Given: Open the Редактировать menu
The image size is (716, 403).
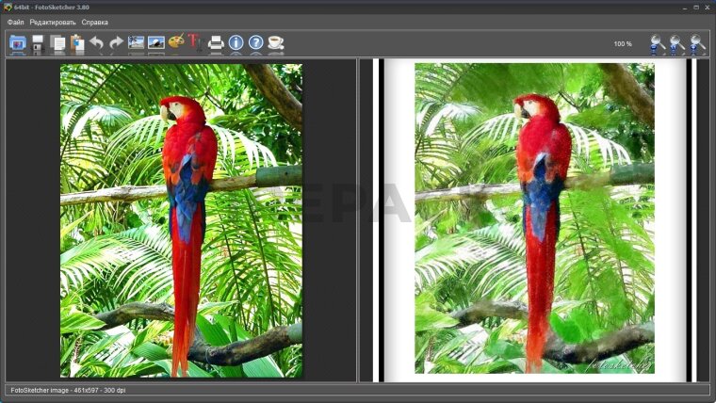Looking at the screenshot, I should click(x=55, y=22).
